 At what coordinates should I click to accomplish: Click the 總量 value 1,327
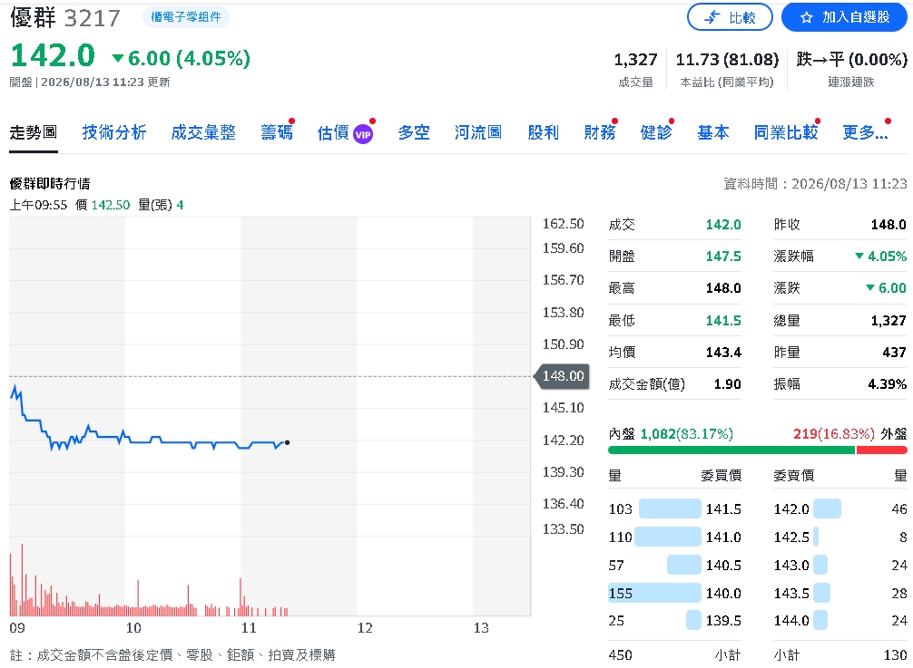[x=888, y=320]
